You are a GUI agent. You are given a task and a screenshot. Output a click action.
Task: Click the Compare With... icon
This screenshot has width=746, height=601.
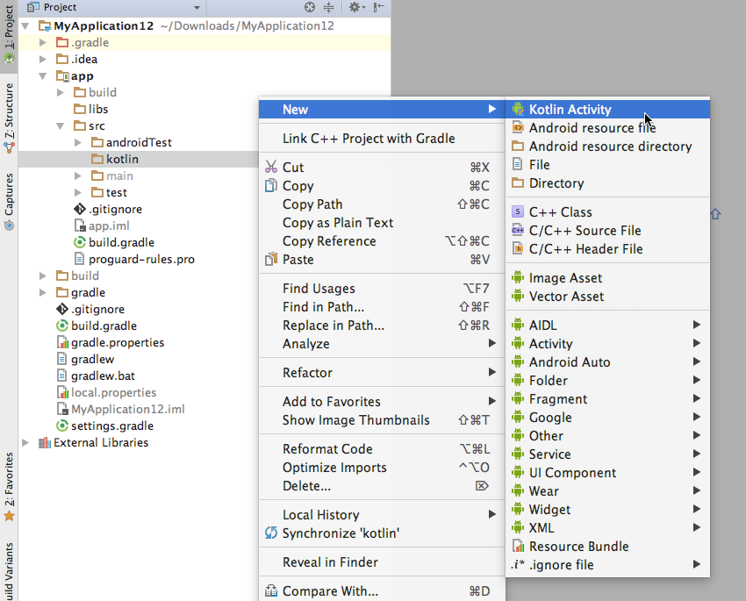[271, 591]
